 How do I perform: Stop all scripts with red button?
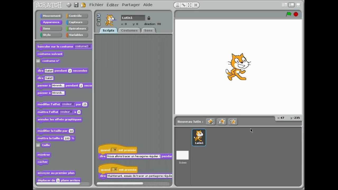point(296,14)
